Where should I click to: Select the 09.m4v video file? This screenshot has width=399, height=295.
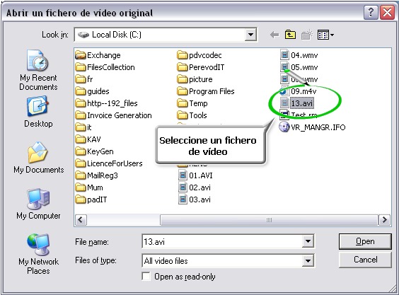coord(299,91)
